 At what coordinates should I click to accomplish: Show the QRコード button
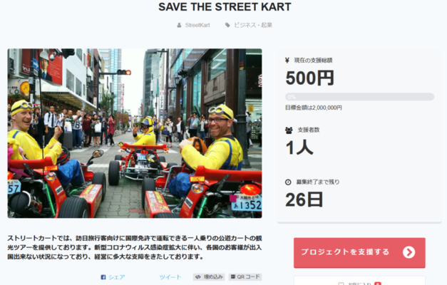pos(245,276)
